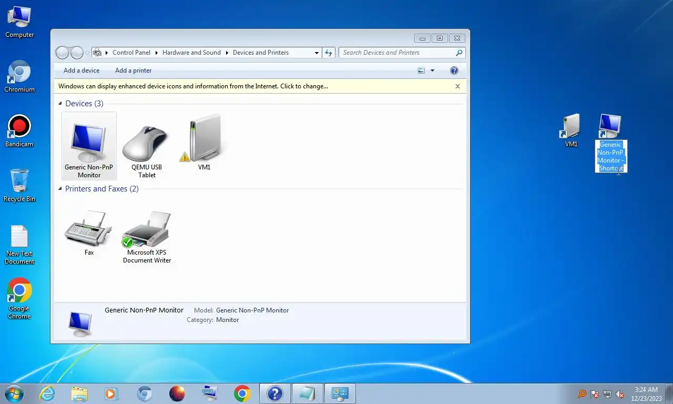Screen dimensions: 673x404
Task: Expand the arrow after Control Panel breadcrumb
Action: tap(157, 53)
